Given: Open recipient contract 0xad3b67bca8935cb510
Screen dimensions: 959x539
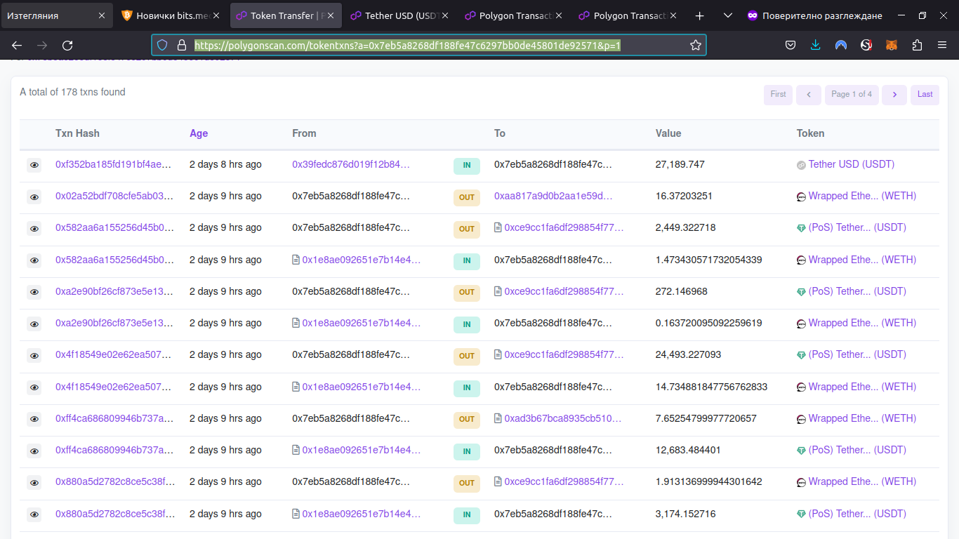Looking at the screenshot, I should point(563,418).
